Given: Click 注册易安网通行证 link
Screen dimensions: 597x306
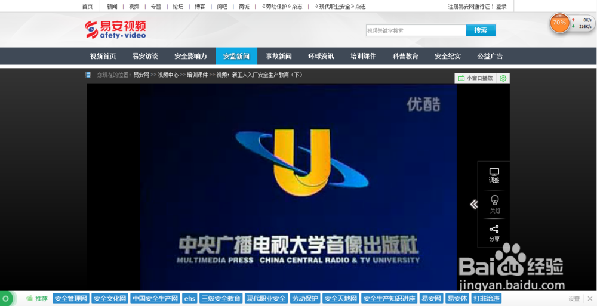Looking at the screenshot, I should tap(469, 6).
